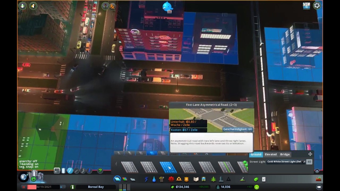The height and width of the screenshot is (191, 340).
Task: Click the money balance ₡134,346
Action: [182, 187]
